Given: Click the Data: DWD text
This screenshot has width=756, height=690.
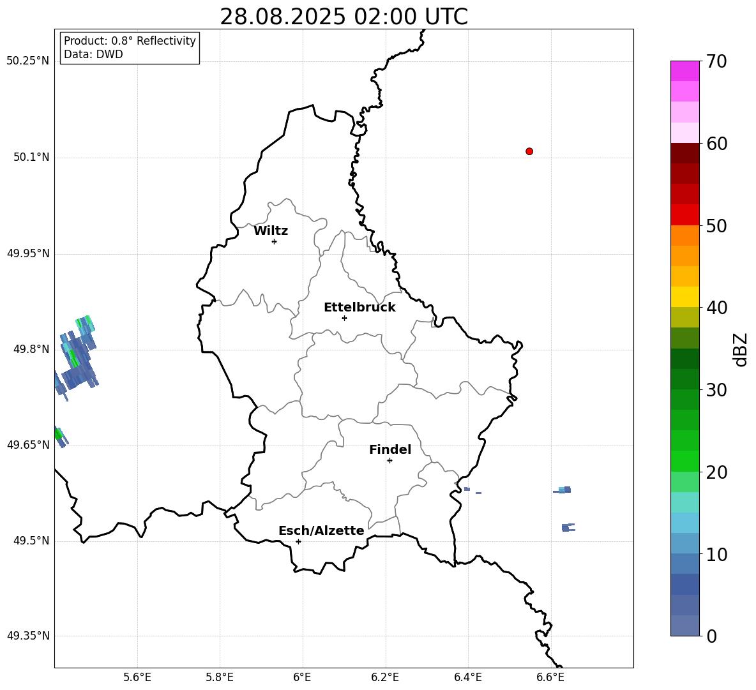Looking at the screenshot, I should 93,54.
